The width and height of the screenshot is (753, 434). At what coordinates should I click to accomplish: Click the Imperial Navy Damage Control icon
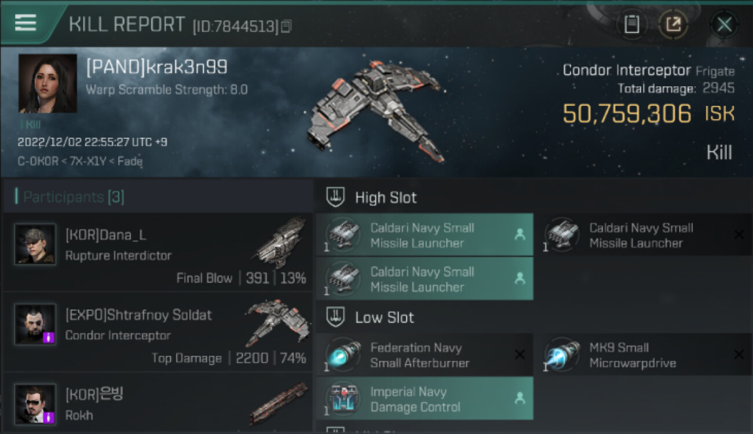point(343,399)
